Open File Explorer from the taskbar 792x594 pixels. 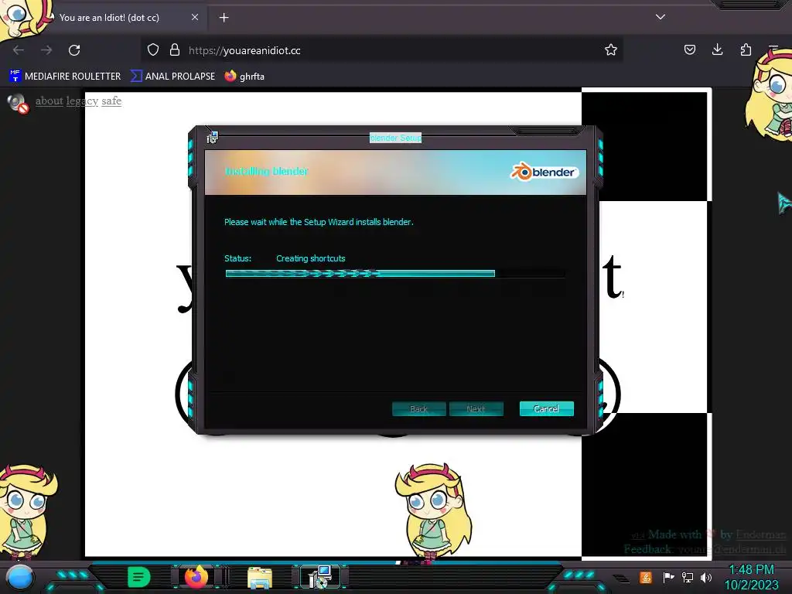point(260,578)
